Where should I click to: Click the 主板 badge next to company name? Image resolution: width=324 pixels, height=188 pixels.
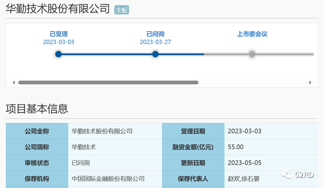click(x=121, y=10)
